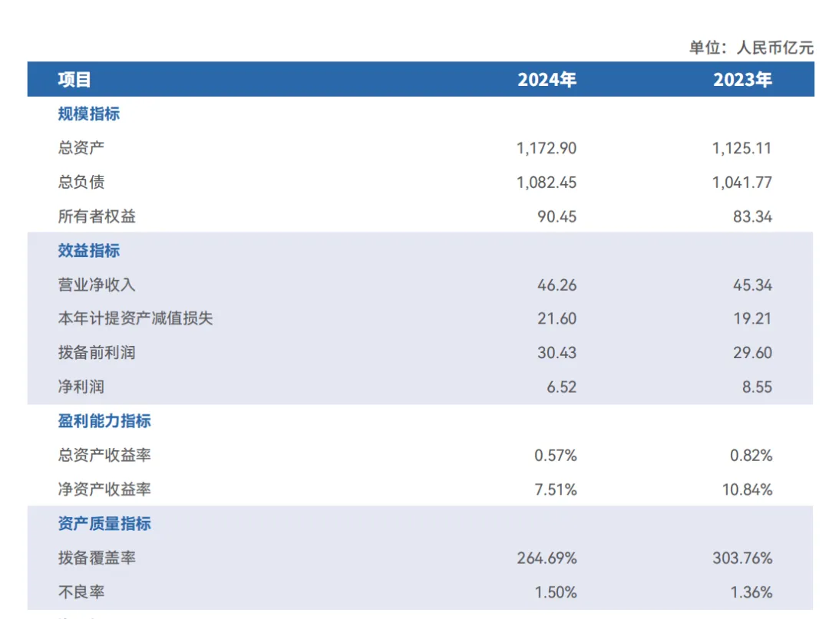Click the 2024 total assets value 1,172.90
This screenshot has height=619, width=829.
(547, 148)
